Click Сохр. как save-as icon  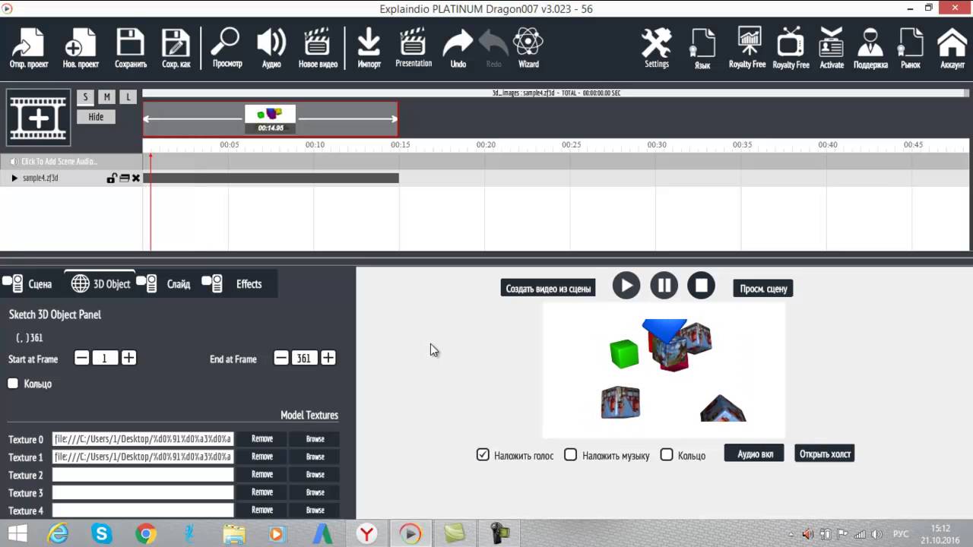176,48
